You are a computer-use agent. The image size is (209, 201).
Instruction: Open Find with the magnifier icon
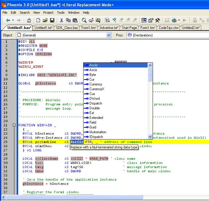[x=84, y=20]
